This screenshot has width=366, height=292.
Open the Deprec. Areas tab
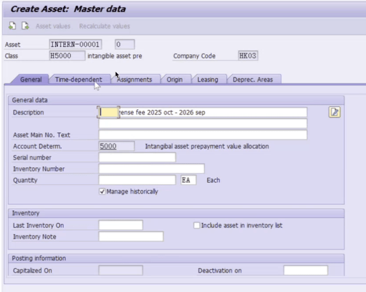[x=249, y=79]
